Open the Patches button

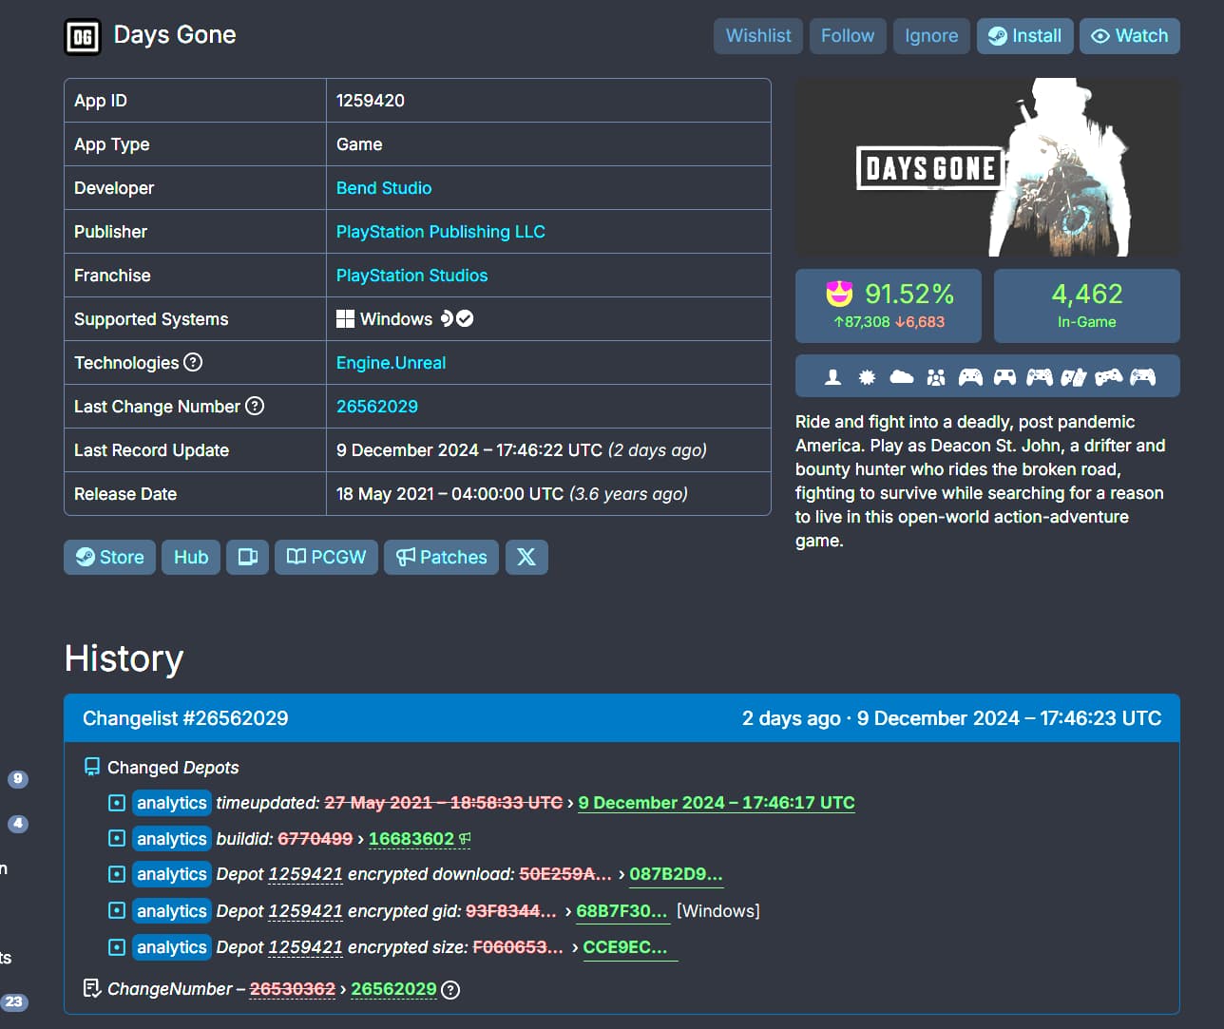pos(441,557)
